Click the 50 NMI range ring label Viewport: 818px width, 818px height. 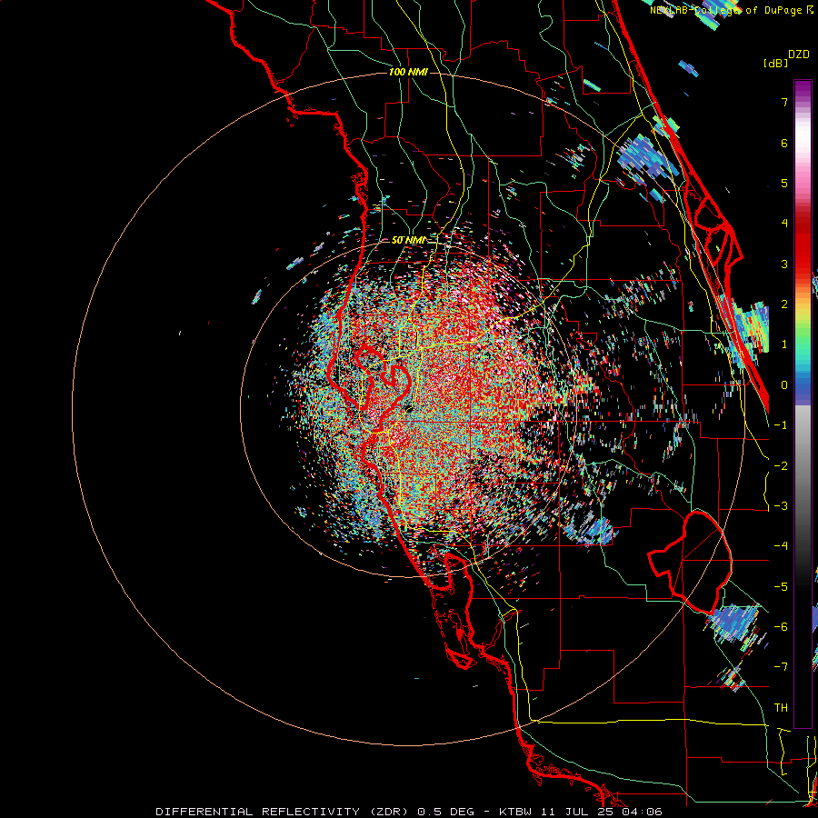pos(408,241)
